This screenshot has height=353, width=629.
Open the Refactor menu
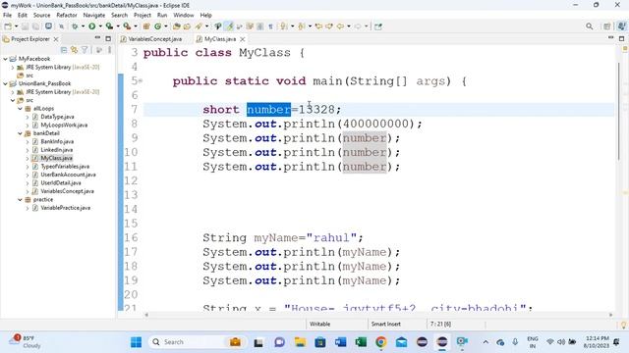pyautogui.click(x=67, y=16)
